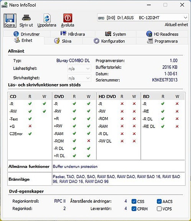Click the red Avsluta power icon
191x221 pixels.
(68, 18)
